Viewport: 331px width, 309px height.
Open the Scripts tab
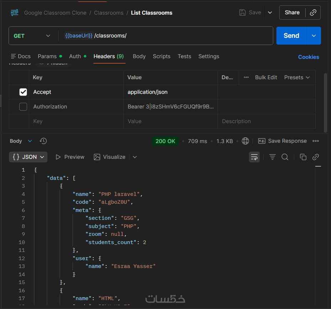(x=162, y=56)
